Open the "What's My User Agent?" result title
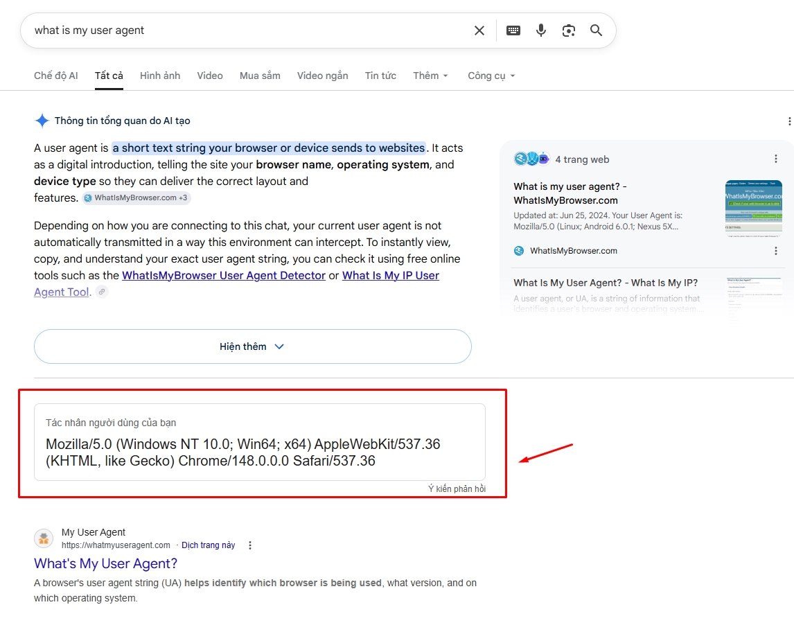The height and width of the screenshot is (625, 794). 105,564
